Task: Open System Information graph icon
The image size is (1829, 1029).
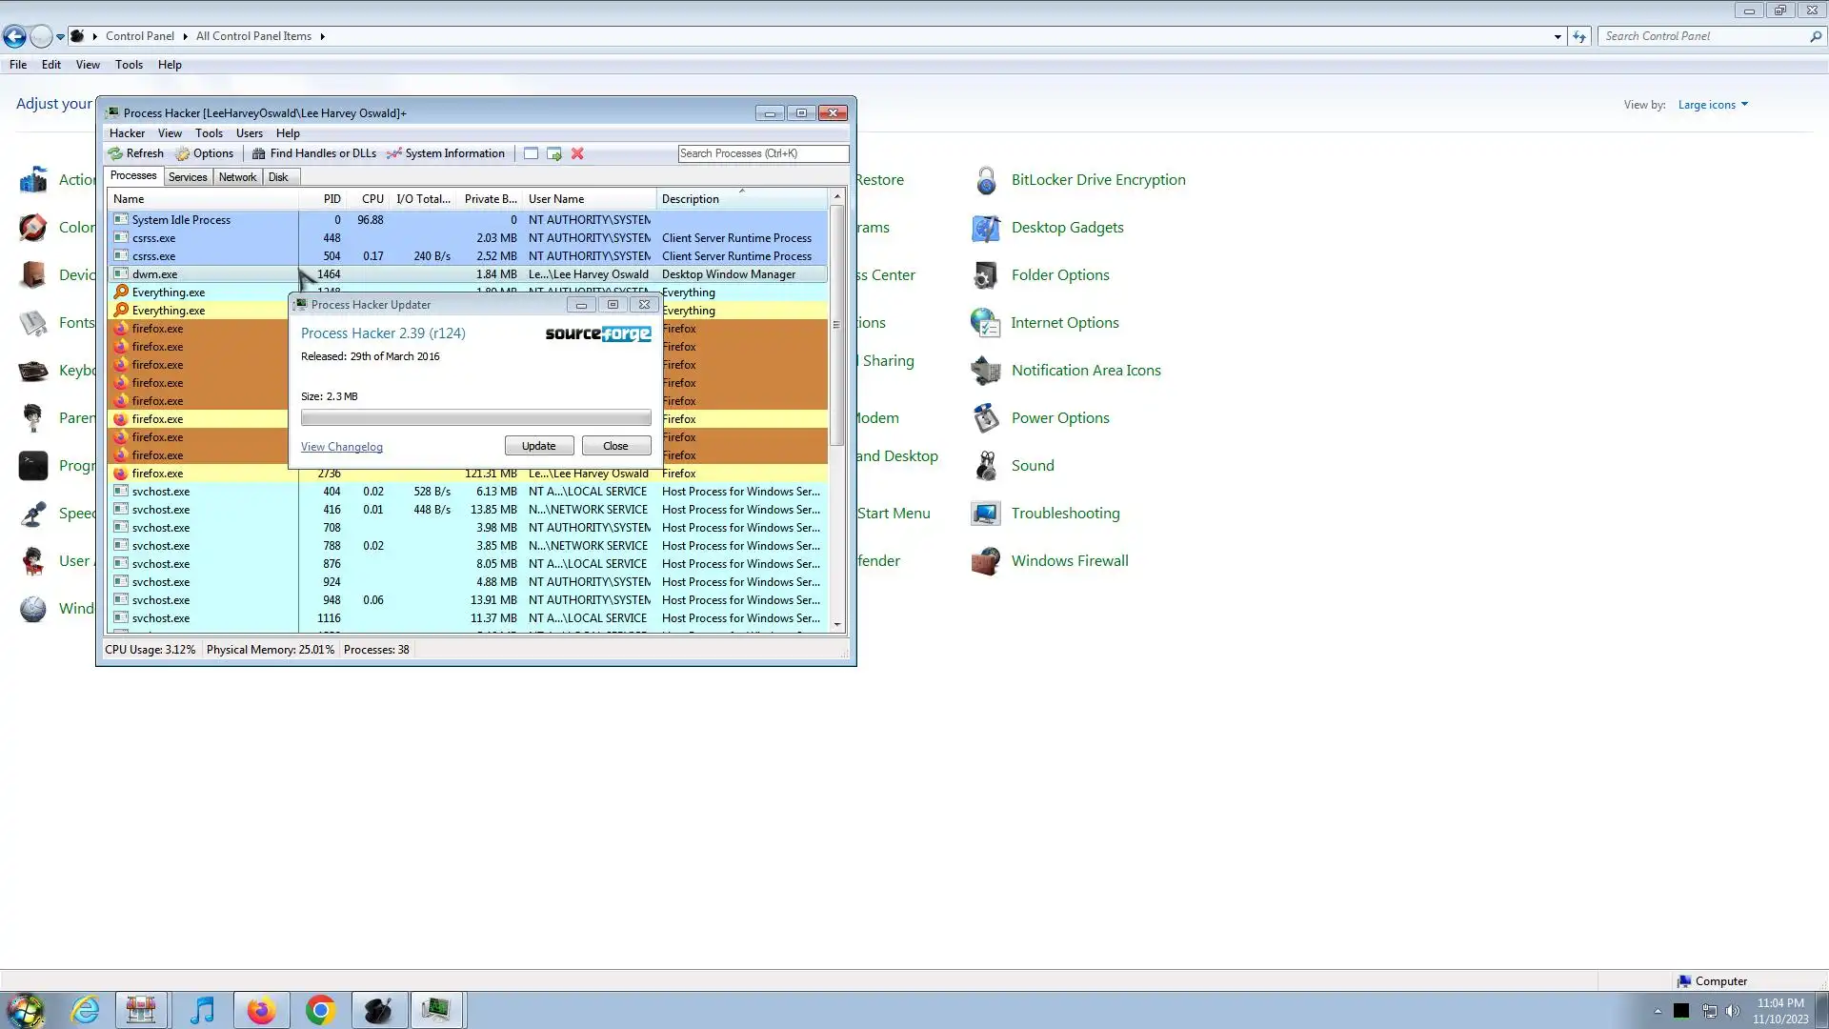Action: pyautogui.click(x=393, y=153)
